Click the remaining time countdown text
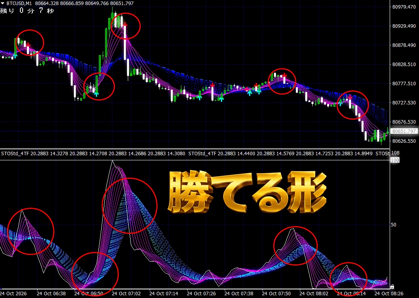Screen dimensions: 419x298 pyautogui.click(x=27, y=11)
